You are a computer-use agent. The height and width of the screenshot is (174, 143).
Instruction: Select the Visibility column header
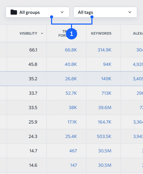coord(28,34)
